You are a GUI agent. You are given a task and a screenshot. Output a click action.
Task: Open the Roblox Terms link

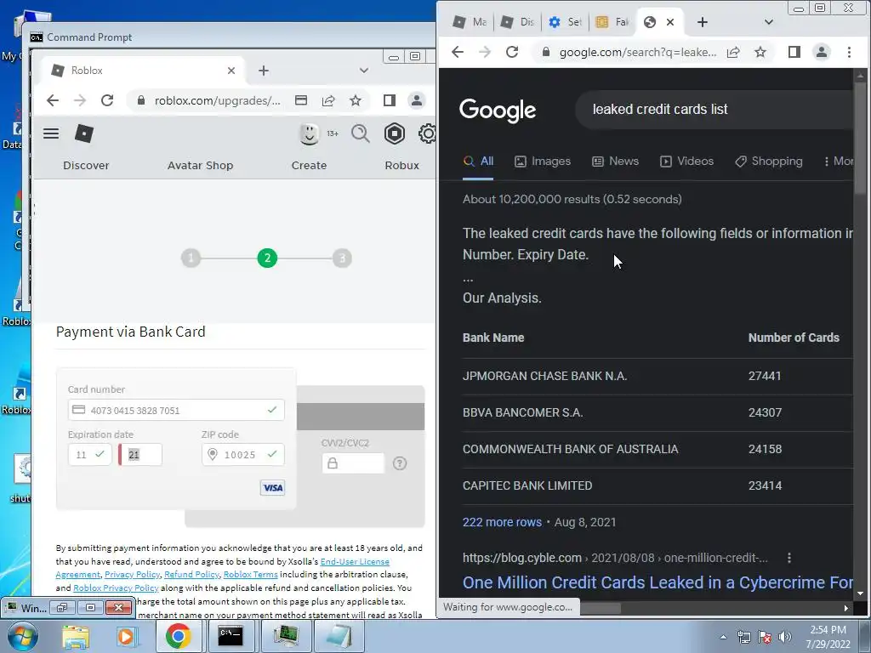click(251, 575)
